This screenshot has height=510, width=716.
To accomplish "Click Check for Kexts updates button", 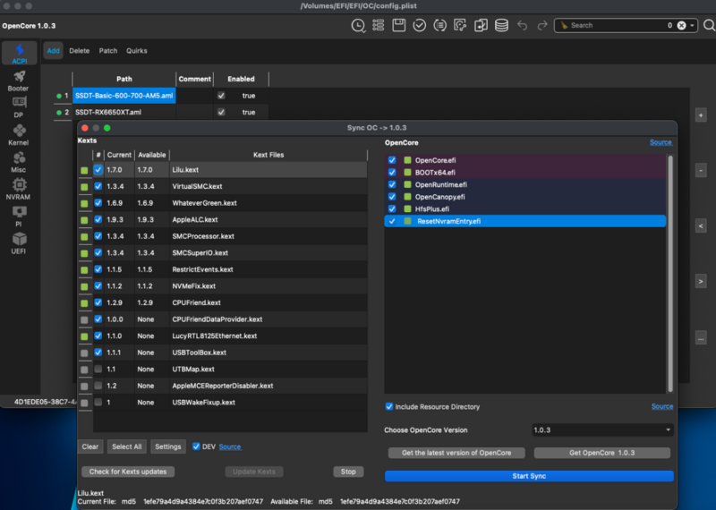I will coord(128,472).
